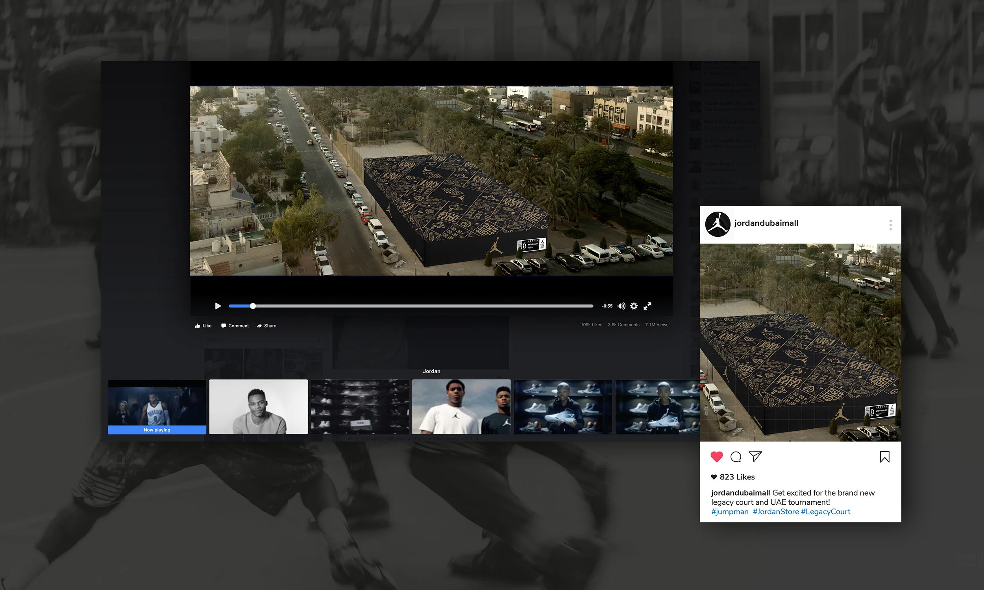This screenshot has height=590, width=984.
Task: Open Instagram comment bubble icon
Action: (x=736, y=457)
